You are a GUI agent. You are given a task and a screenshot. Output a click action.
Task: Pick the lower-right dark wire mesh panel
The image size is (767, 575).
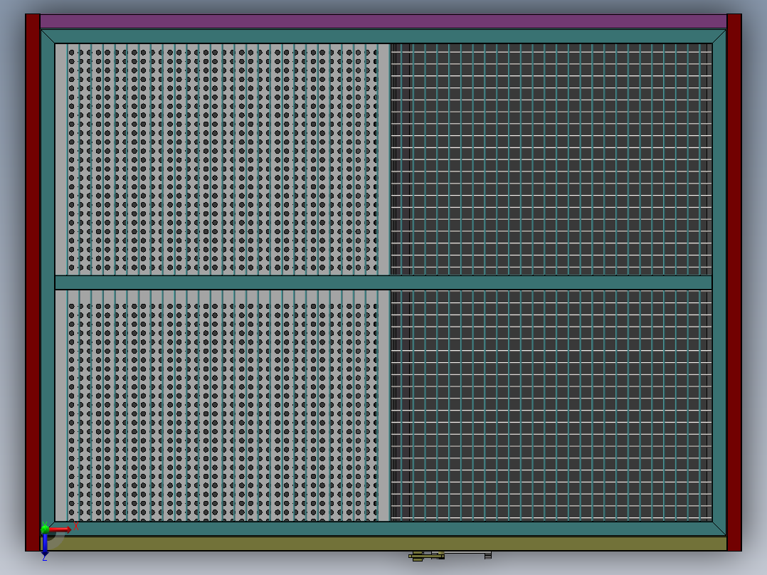(551, 406)
